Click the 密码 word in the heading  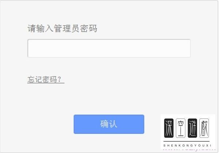tap(89, 28)
